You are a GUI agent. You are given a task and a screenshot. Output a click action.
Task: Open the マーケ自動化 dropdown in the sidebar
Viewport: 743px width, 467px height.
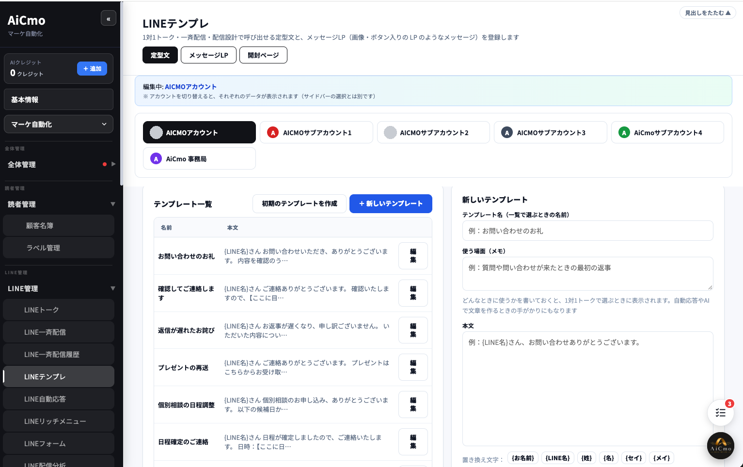[x=59, y=124]
